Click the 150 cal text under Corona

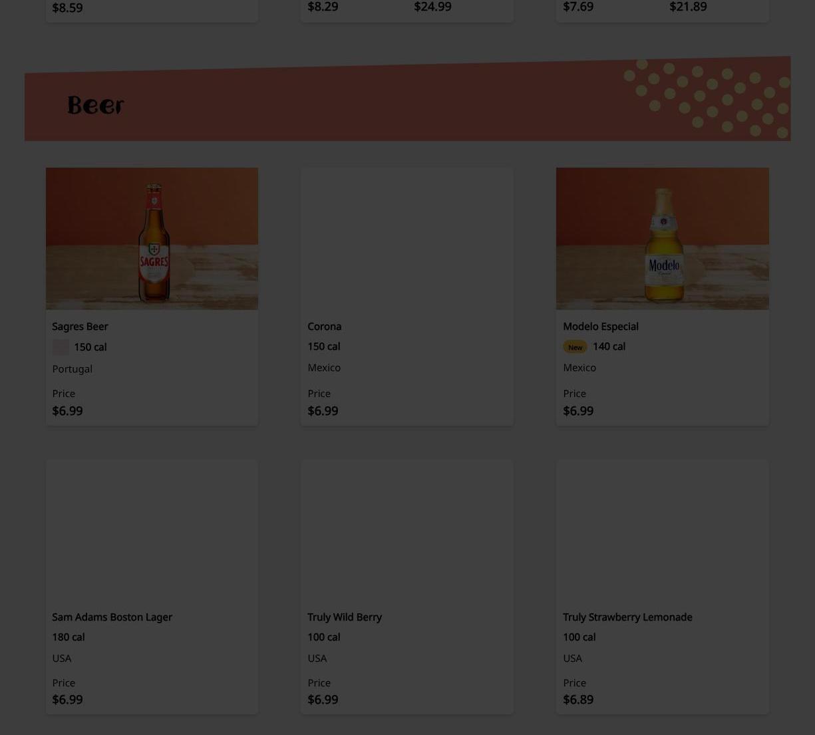(x=323, y=347)
